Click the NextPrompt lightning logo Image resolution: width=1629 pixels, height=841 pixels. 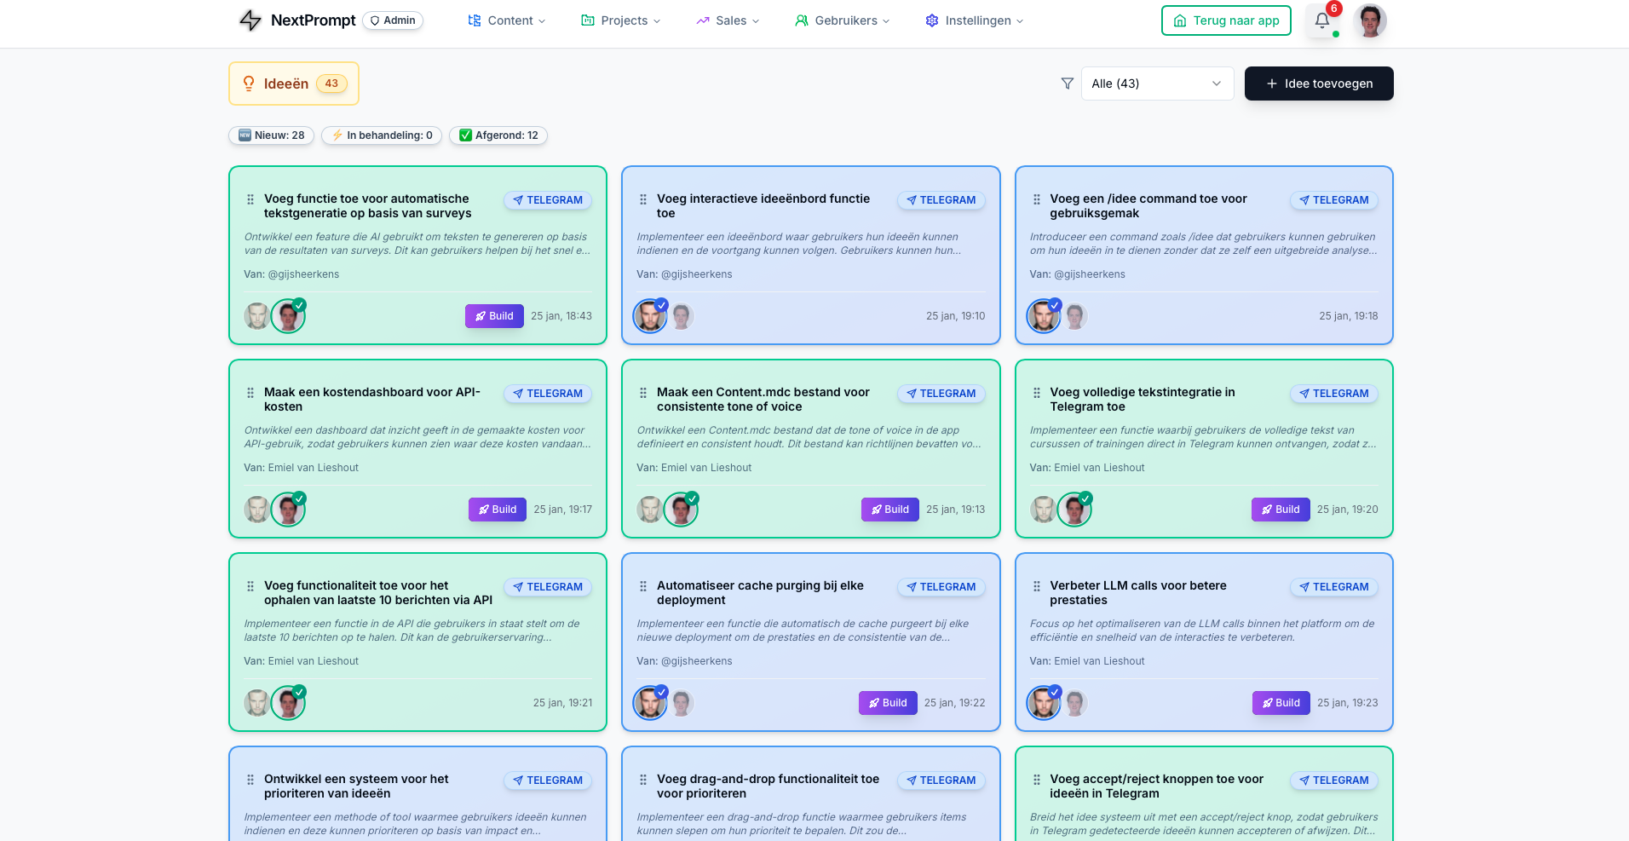[x=250, y=20]
